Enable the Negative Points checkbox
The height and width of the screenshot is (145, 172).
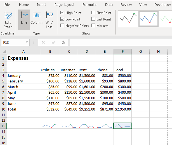click(x=62, y=26)
